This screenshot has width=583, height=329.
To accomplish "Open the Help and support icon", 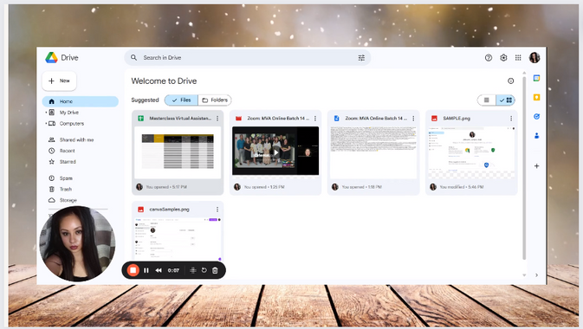I will pos(489,58).
